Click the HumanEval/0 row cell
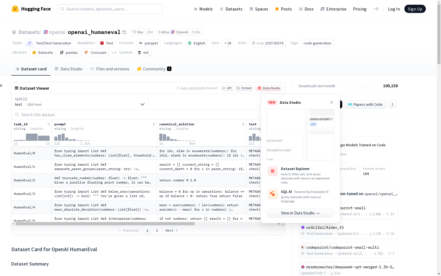 coord(32,153)
